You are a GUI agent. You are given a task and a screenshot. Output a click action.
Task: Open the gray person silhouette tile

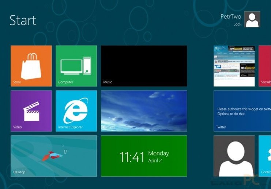(x=234, y=156)
